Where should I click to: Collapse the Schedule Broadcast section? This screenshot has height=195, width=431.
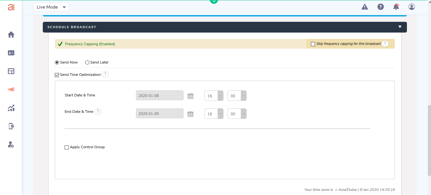pyautogui.click(x=400, y=27)
